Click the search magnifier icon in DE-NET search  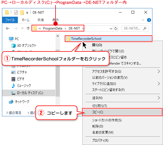coord(145,28)
